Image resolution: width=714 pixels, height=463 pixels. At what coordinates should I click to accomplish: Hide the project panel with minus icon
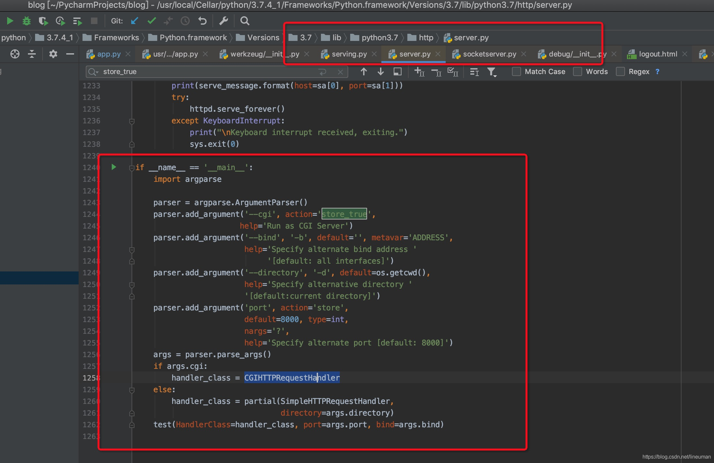pyautogui.click(x=70, y=54)
